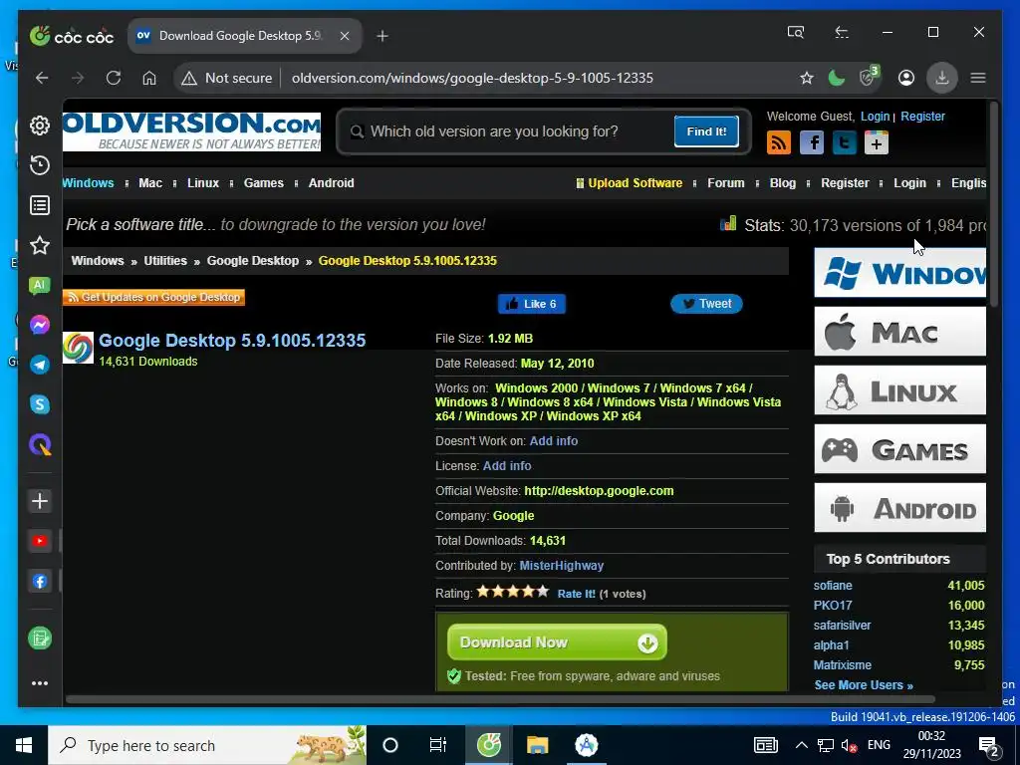Open a new browser tab
The width and height of the screenshot is (1020, 765).
click(x=382, y=36)
